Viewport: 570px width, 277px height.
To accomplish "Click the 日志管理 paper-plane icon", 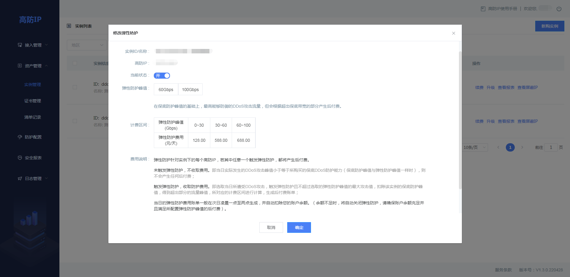I will 20,179.
